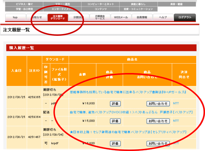Open the B-UPガールズ product link
205x151 pixels.
click(x=128, y=92)
